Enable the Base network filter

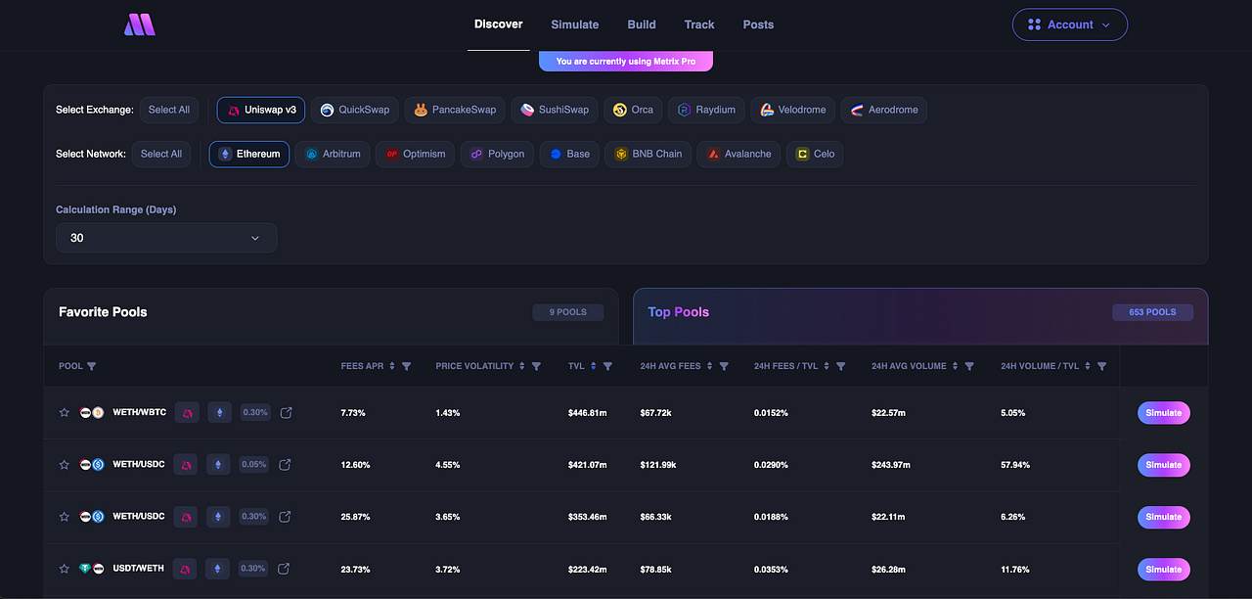pyautogui.click(x=569, y=154)
